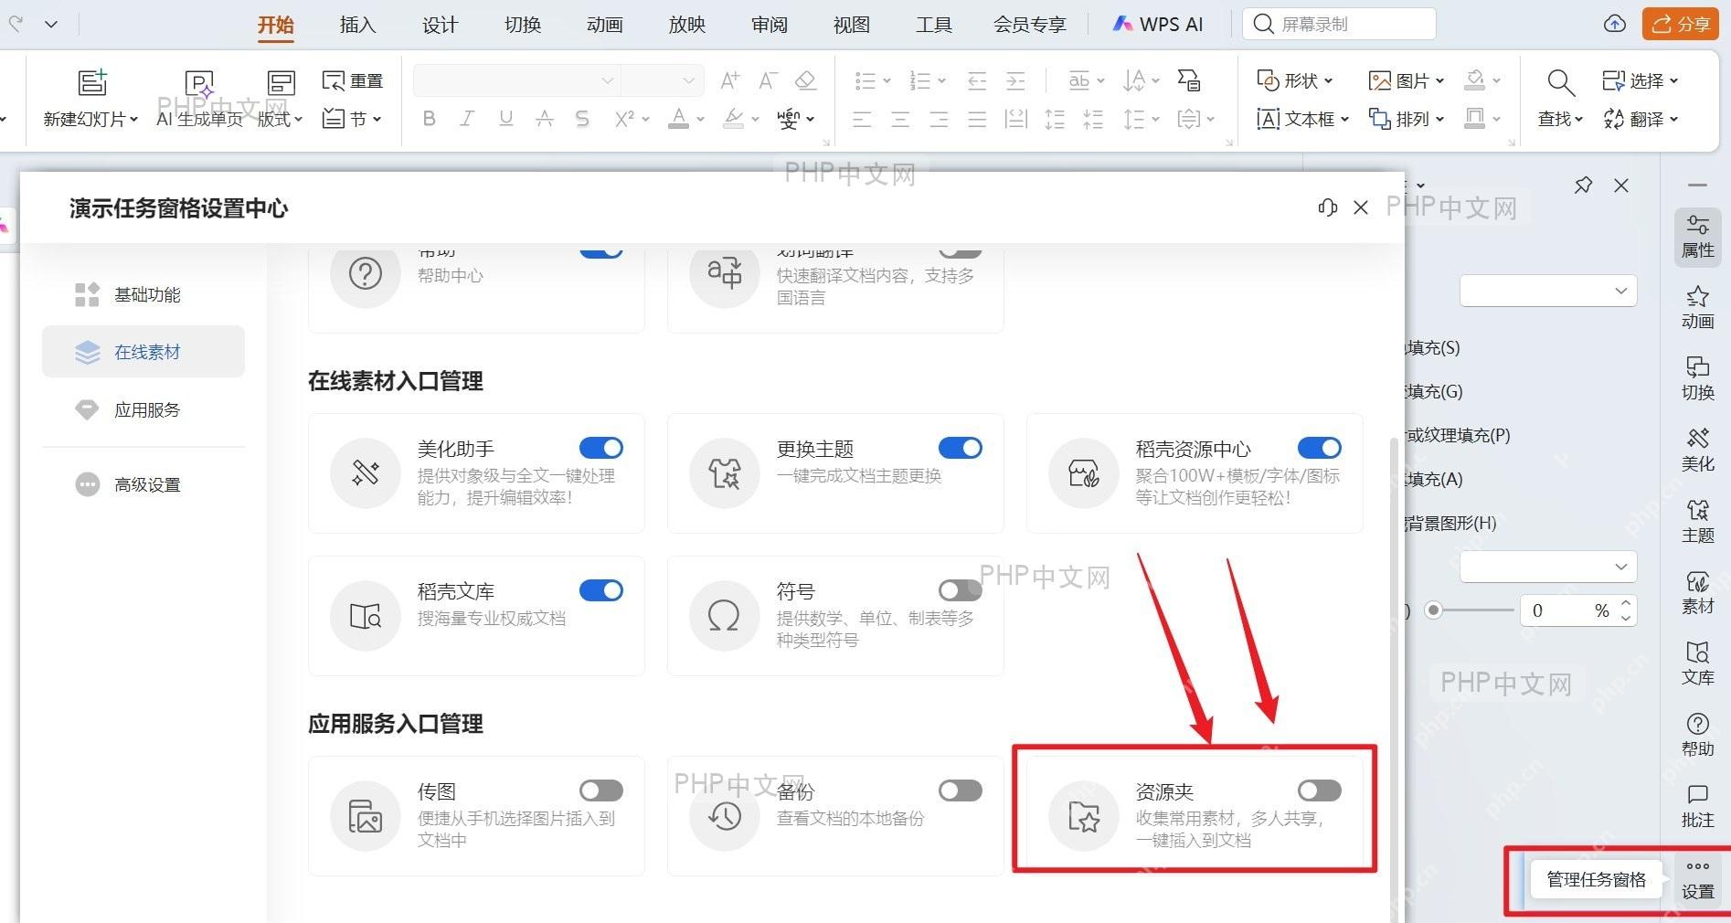The image size is (1731, 923).
Task: Open the 文库 library sidebar panel
Action: tap(1697, 664)
